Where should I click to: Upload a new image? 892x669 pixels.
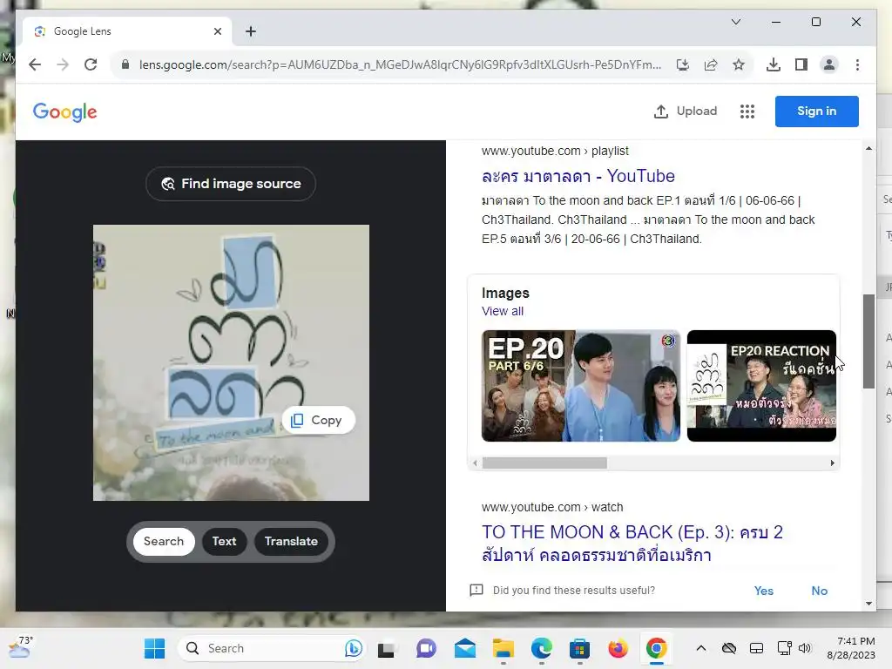[686, 111]
